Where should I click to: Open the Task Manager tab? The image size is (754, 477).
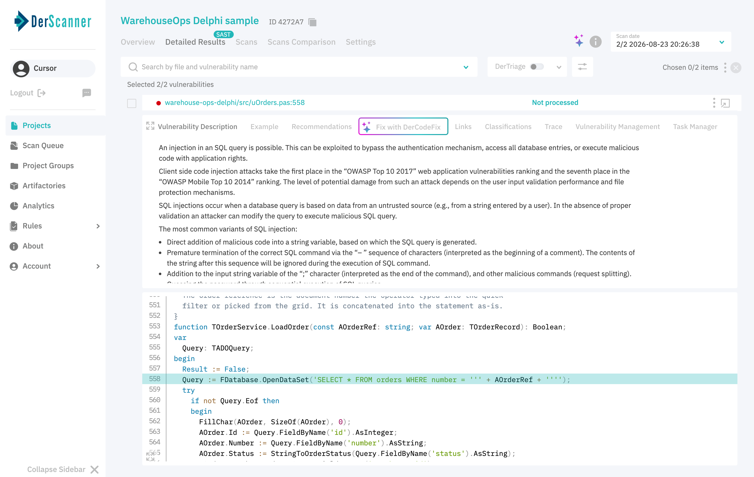695,126
